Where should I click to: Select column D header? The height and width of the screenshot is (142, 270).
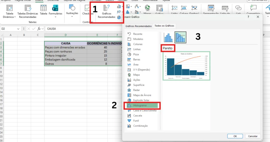[x=66, y=35]
